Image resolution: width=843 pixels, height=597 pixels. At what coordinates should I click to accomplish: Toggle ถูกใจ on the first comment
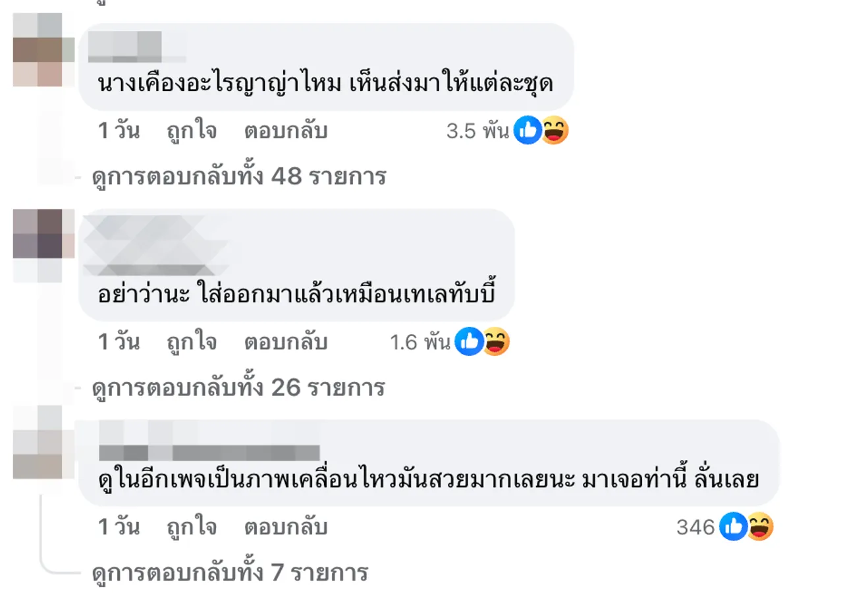point(192,130)
